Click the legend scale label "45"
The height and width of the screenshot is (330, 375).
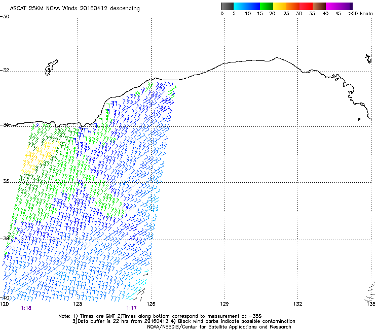[x=338, y=14]
